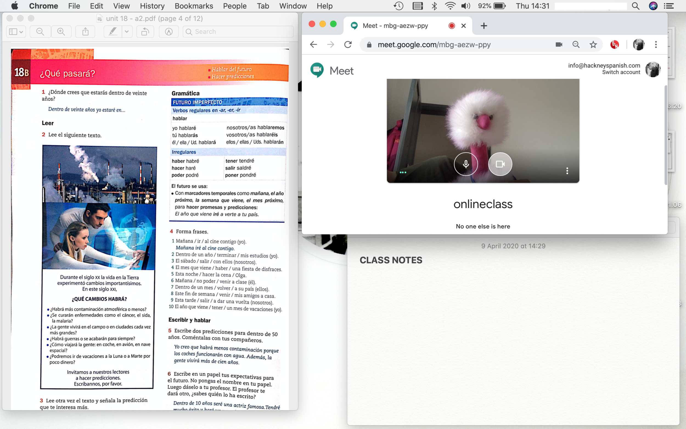The image size is (686, 429).
Task: Zoom out in the Preview window
Action: [x=40, y=32]
